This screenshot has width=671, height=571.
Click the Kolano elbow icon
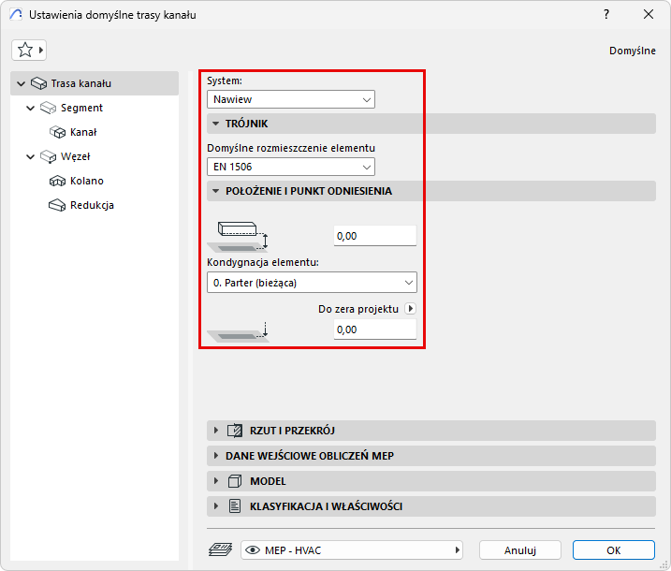pos(58,181)
